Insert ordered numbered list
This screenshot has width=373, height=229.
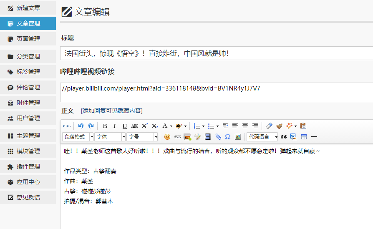coord(197,126)
